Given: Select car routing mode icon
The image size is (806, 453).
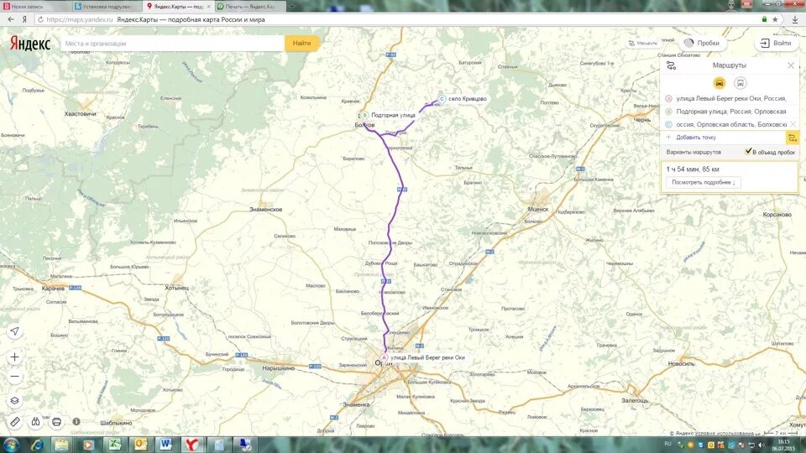Looking at the screenshot, I should point(720,83).
